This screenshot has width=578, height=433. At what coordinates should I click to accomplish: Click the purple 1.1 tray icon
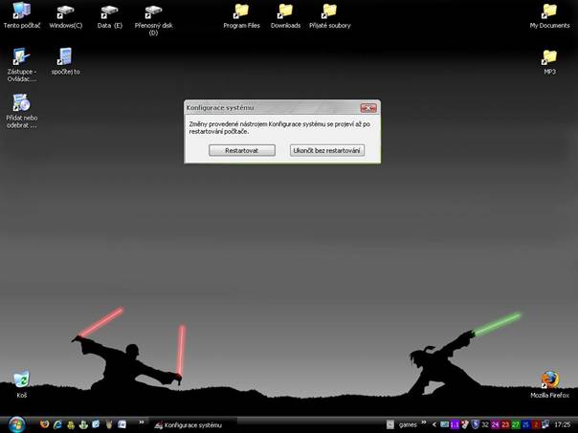pos(455,424)
